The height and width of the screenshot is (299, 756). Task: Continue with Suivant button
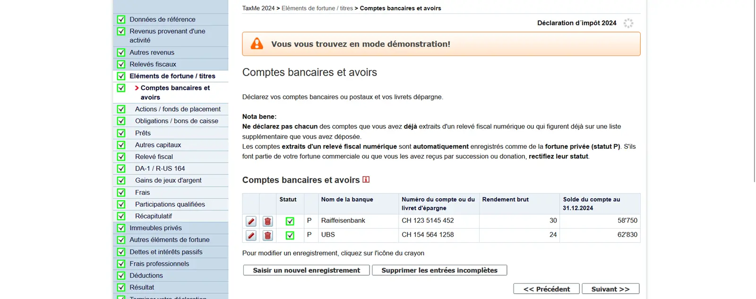tap(610, 289)
